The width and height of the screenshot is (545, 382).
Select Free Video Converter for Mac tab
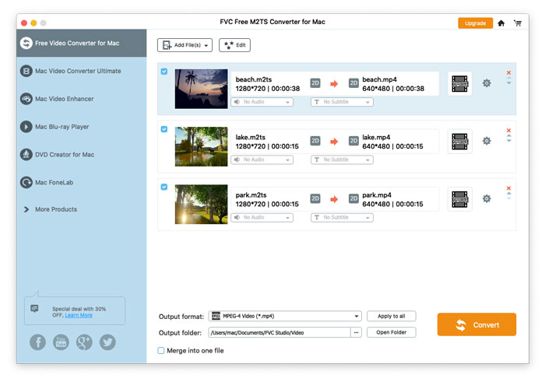tap(81, 43)
